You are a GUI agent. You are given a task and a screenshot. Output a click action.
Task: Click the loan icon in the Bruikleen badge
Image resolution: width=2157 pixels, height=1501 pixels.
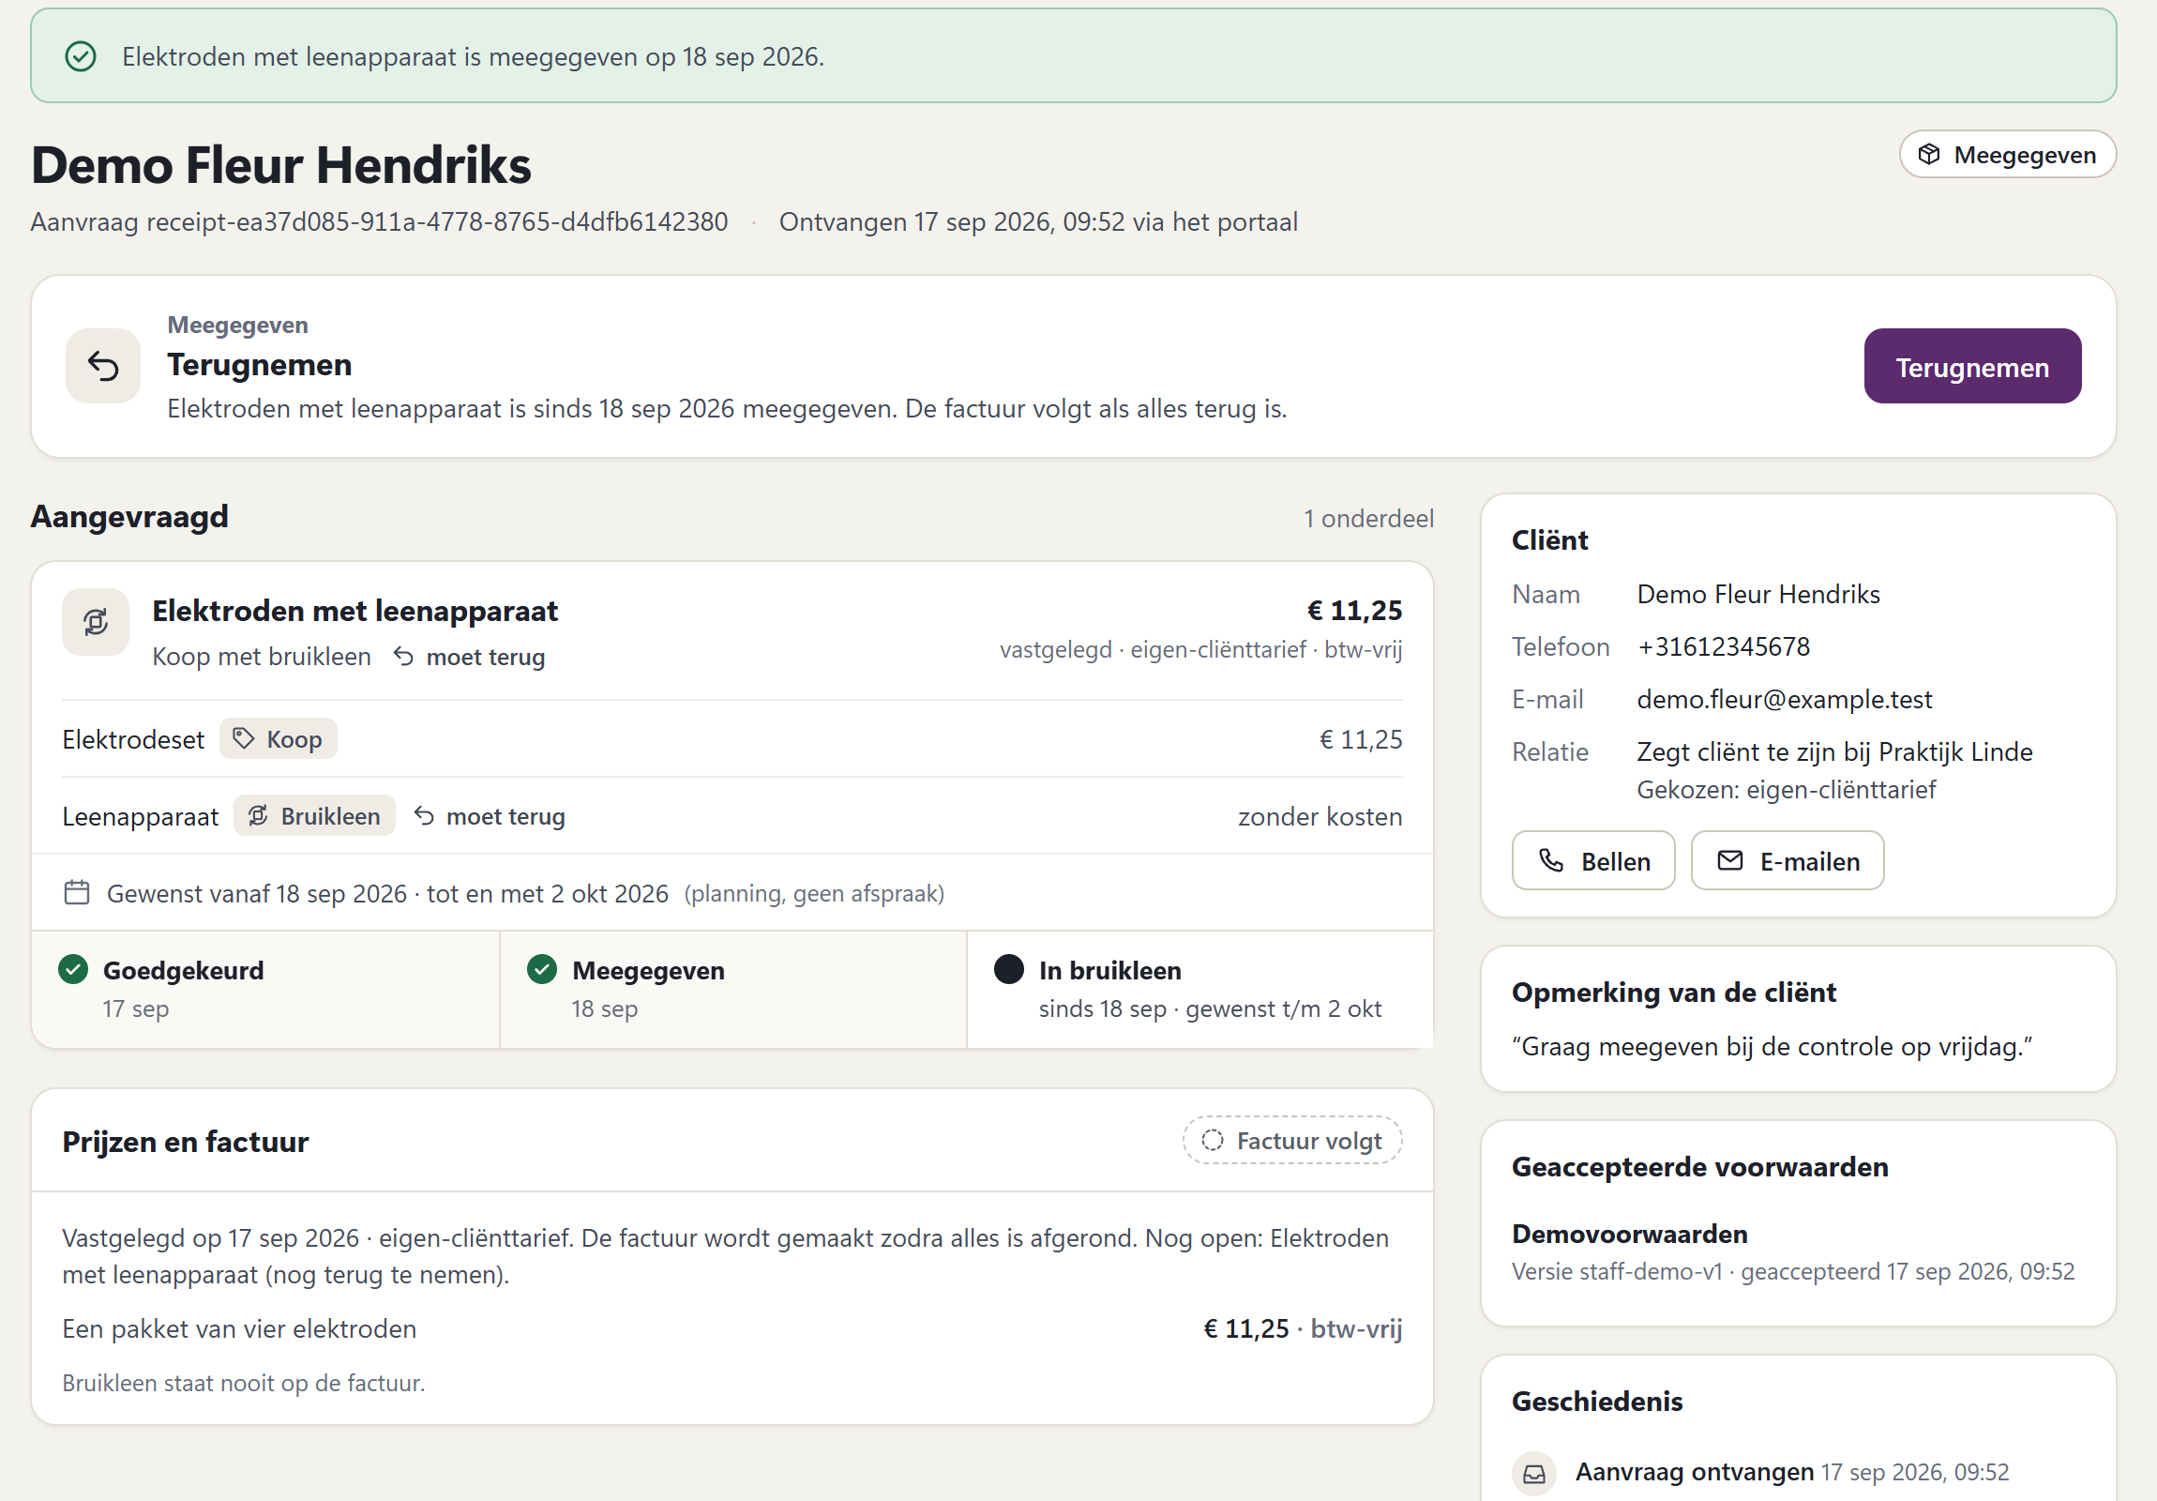pyautogui.click(x=258, y=816)
